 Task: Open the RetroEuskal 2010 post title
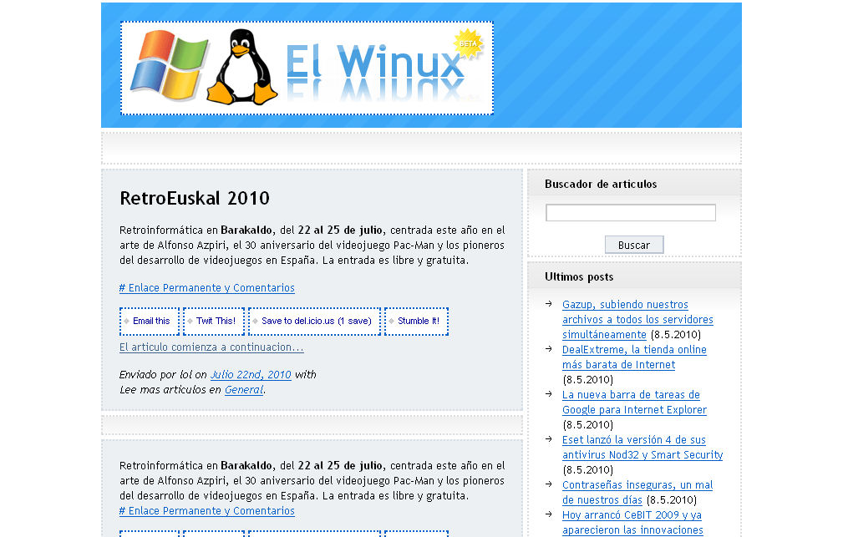(195, 199)
